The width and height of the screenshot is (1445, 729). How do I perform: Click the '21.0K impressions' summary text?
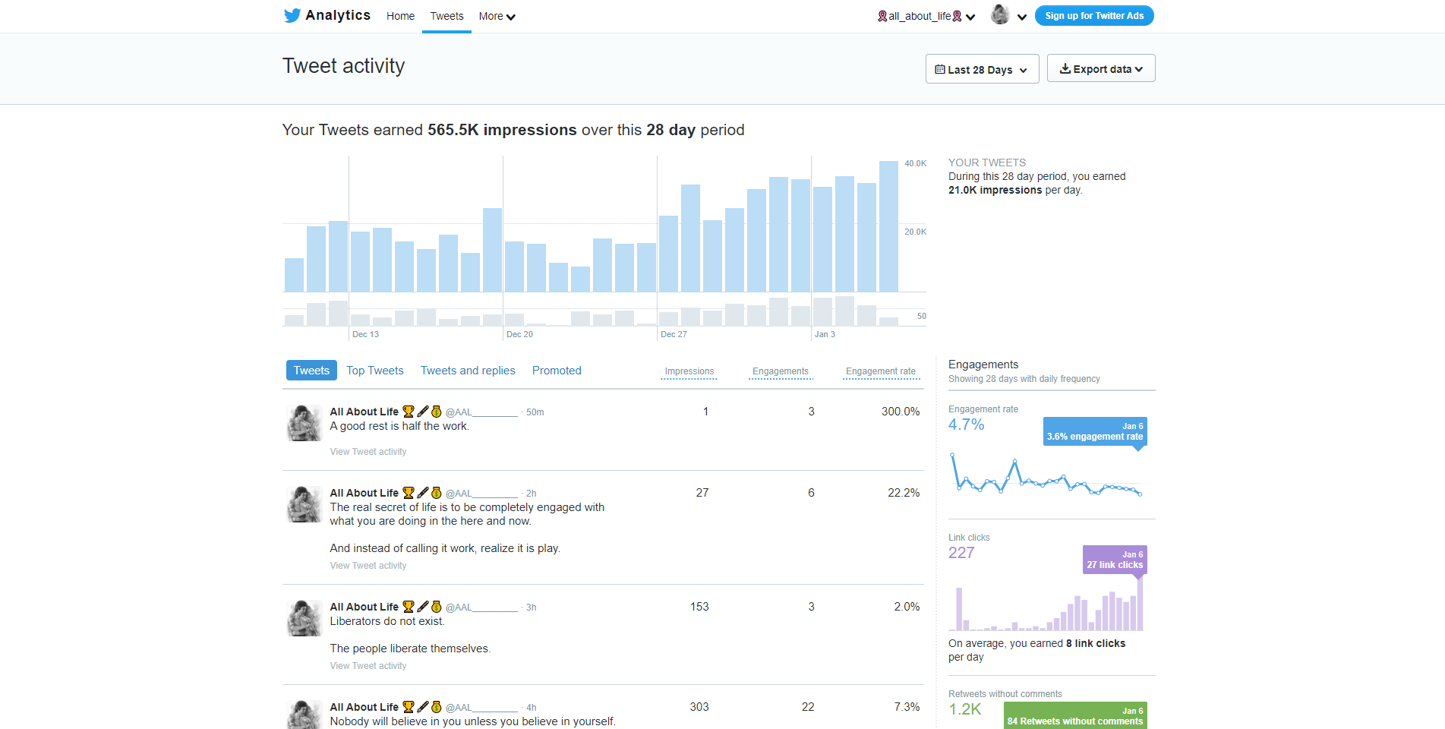tap(995, 190)
